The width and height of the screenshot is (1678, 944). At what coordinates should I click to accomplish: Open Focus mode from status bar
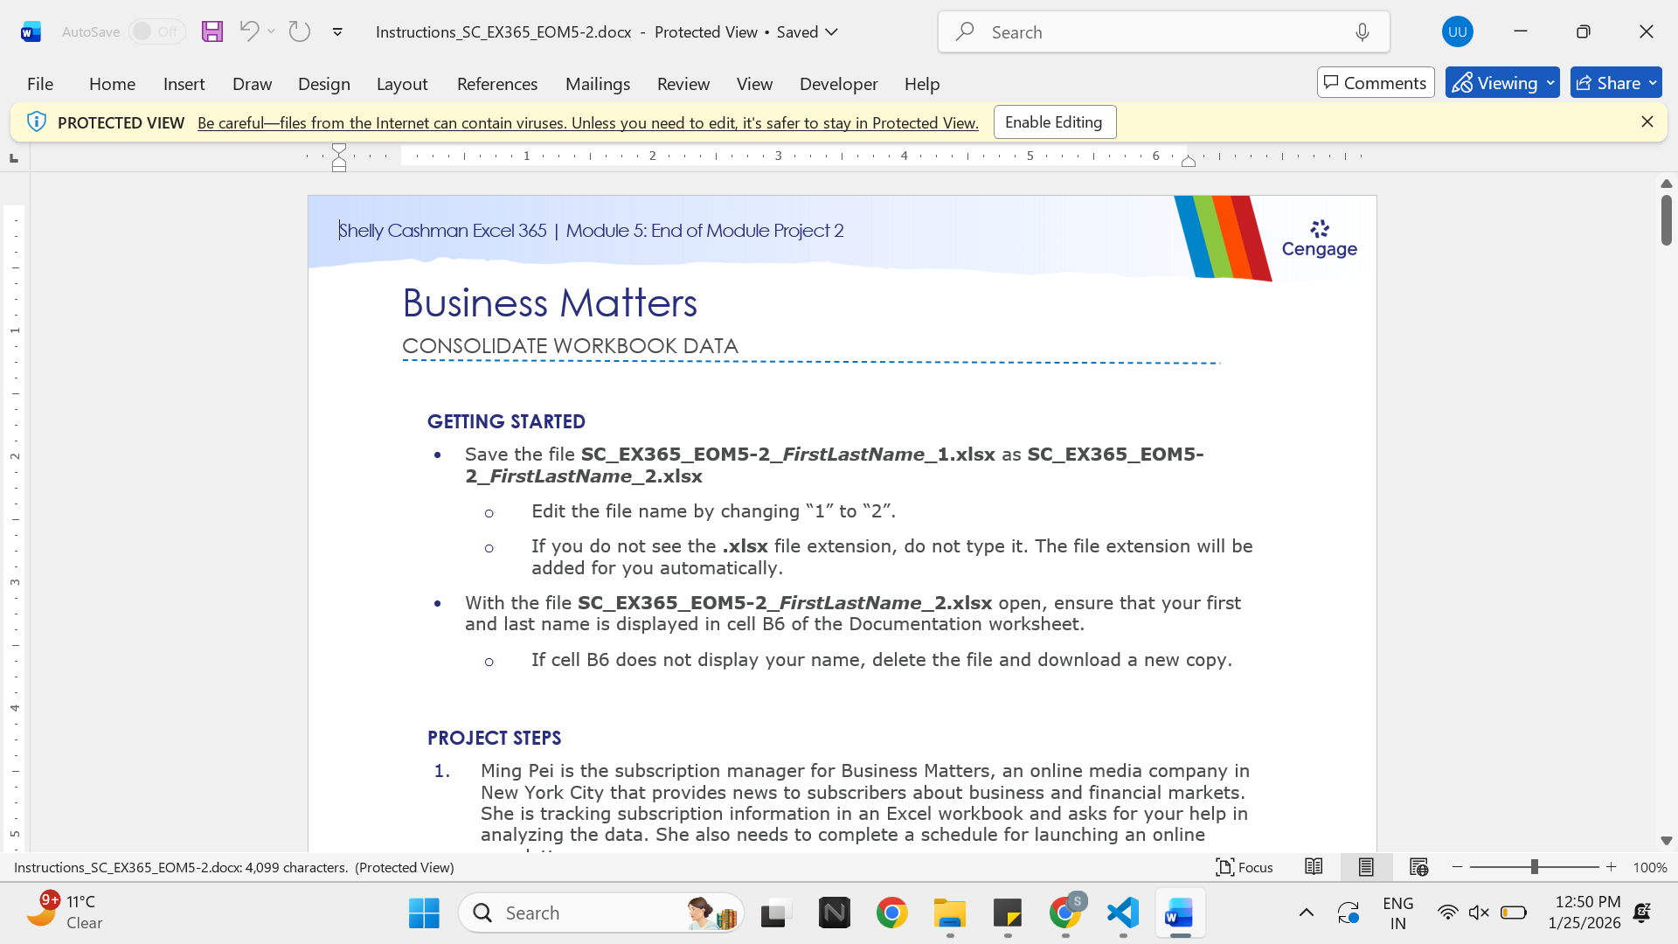point(1245,867)
